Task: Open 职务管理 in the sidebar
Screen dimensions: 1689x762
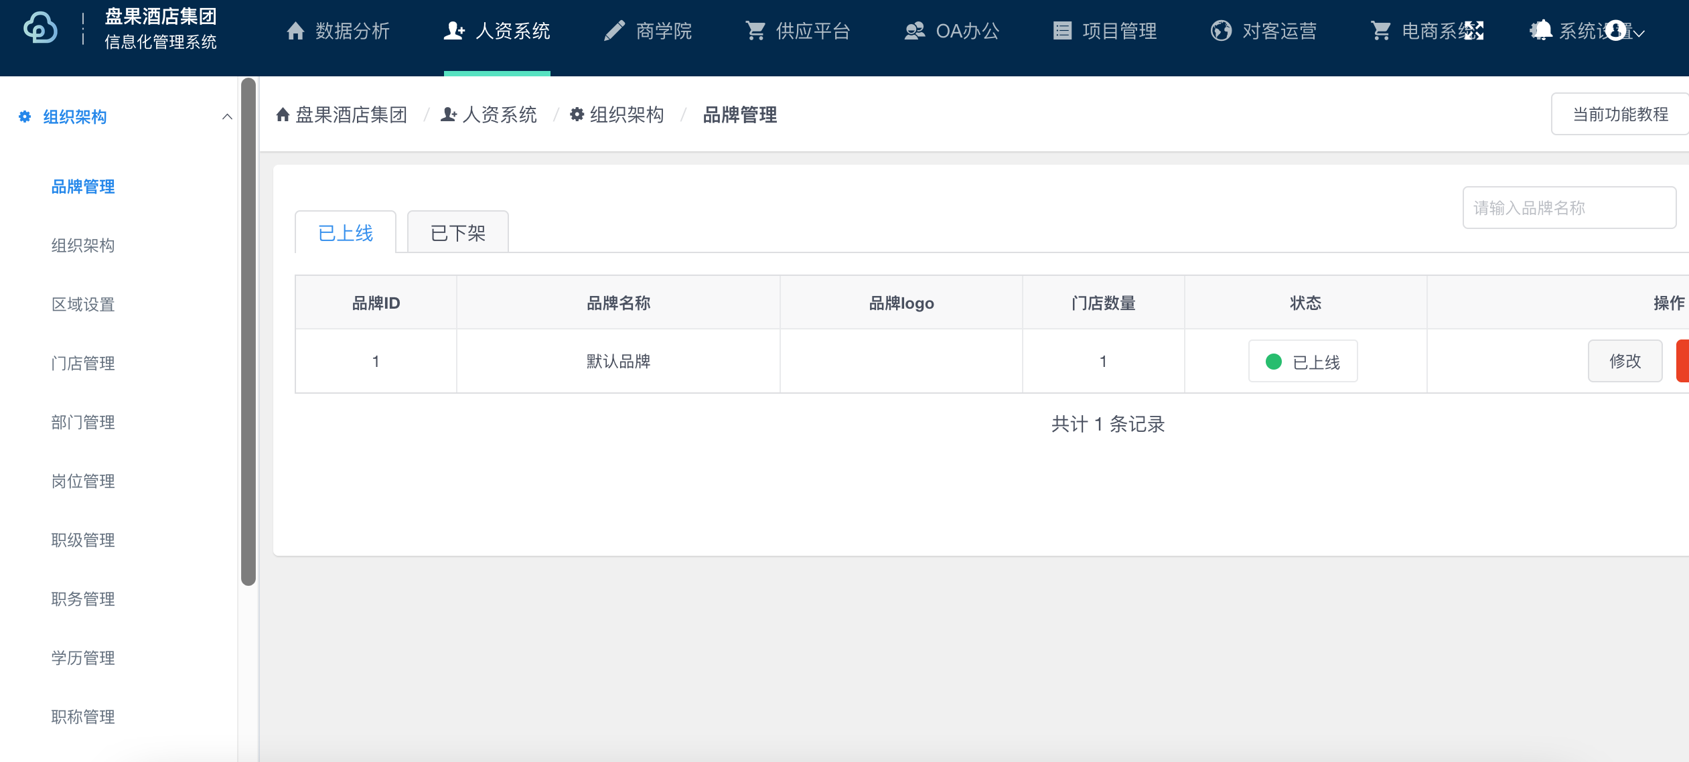Action: click(x=83, y=599)
